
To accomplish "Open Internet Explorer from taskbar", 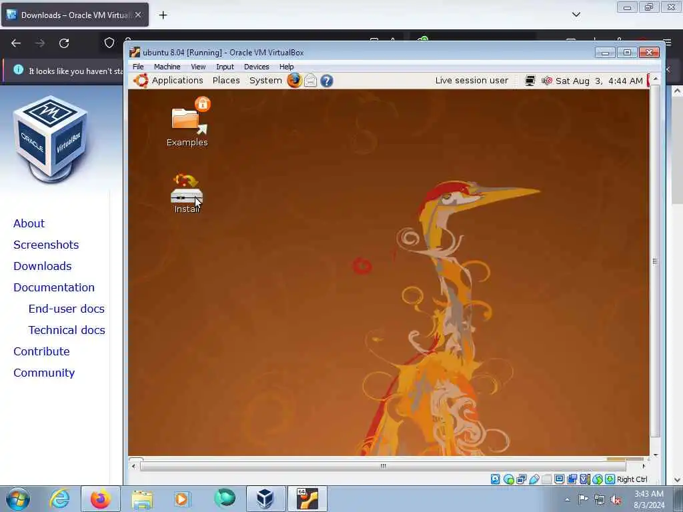I will [59, 499].
